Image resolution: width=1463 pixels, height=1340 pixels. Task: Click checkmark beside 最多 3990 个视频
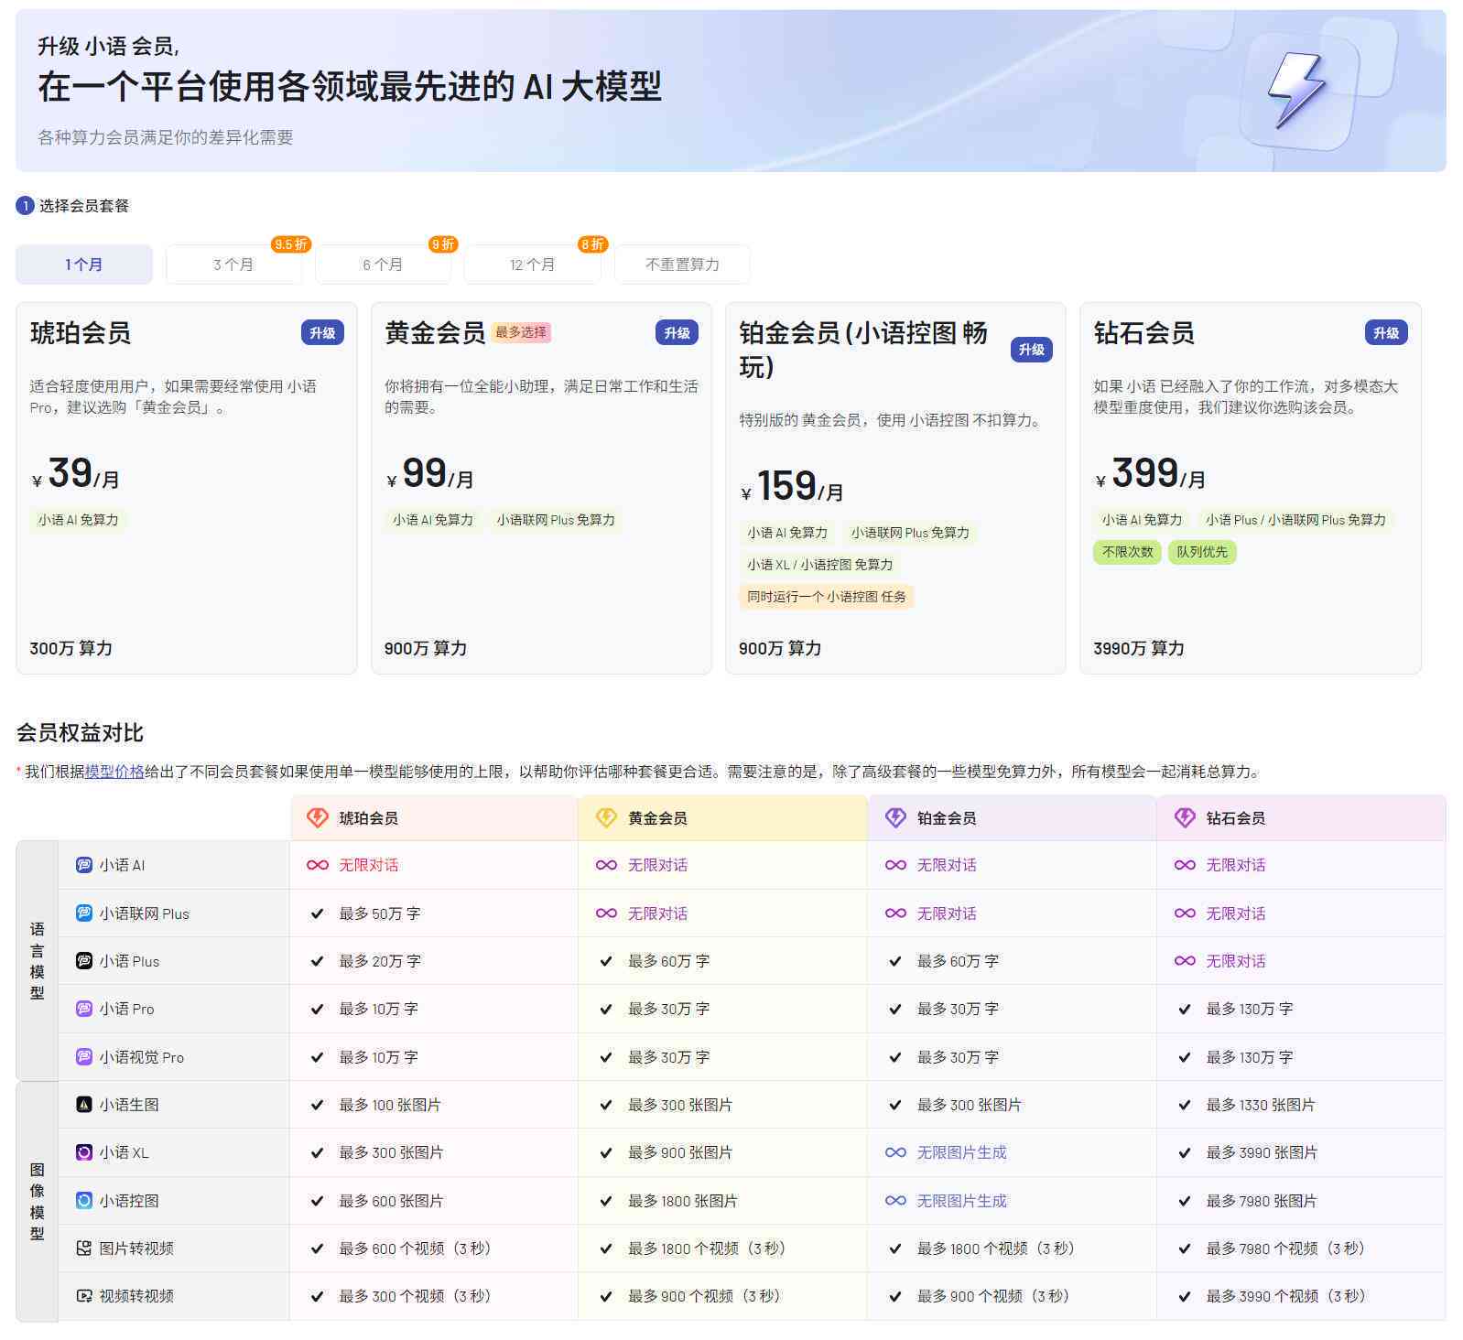(1184, 1296)
